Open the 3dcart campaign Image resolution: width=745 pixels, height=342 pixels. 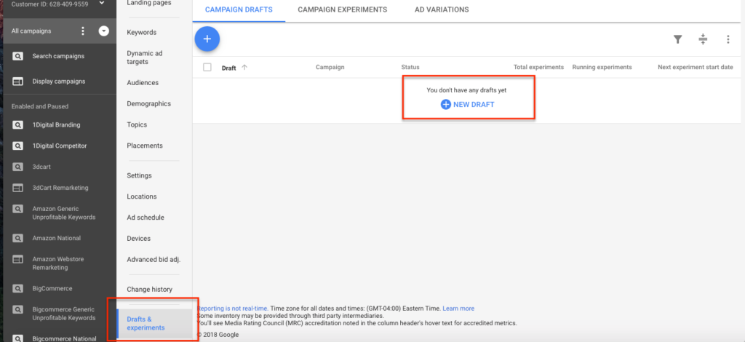tap(41, 167)
